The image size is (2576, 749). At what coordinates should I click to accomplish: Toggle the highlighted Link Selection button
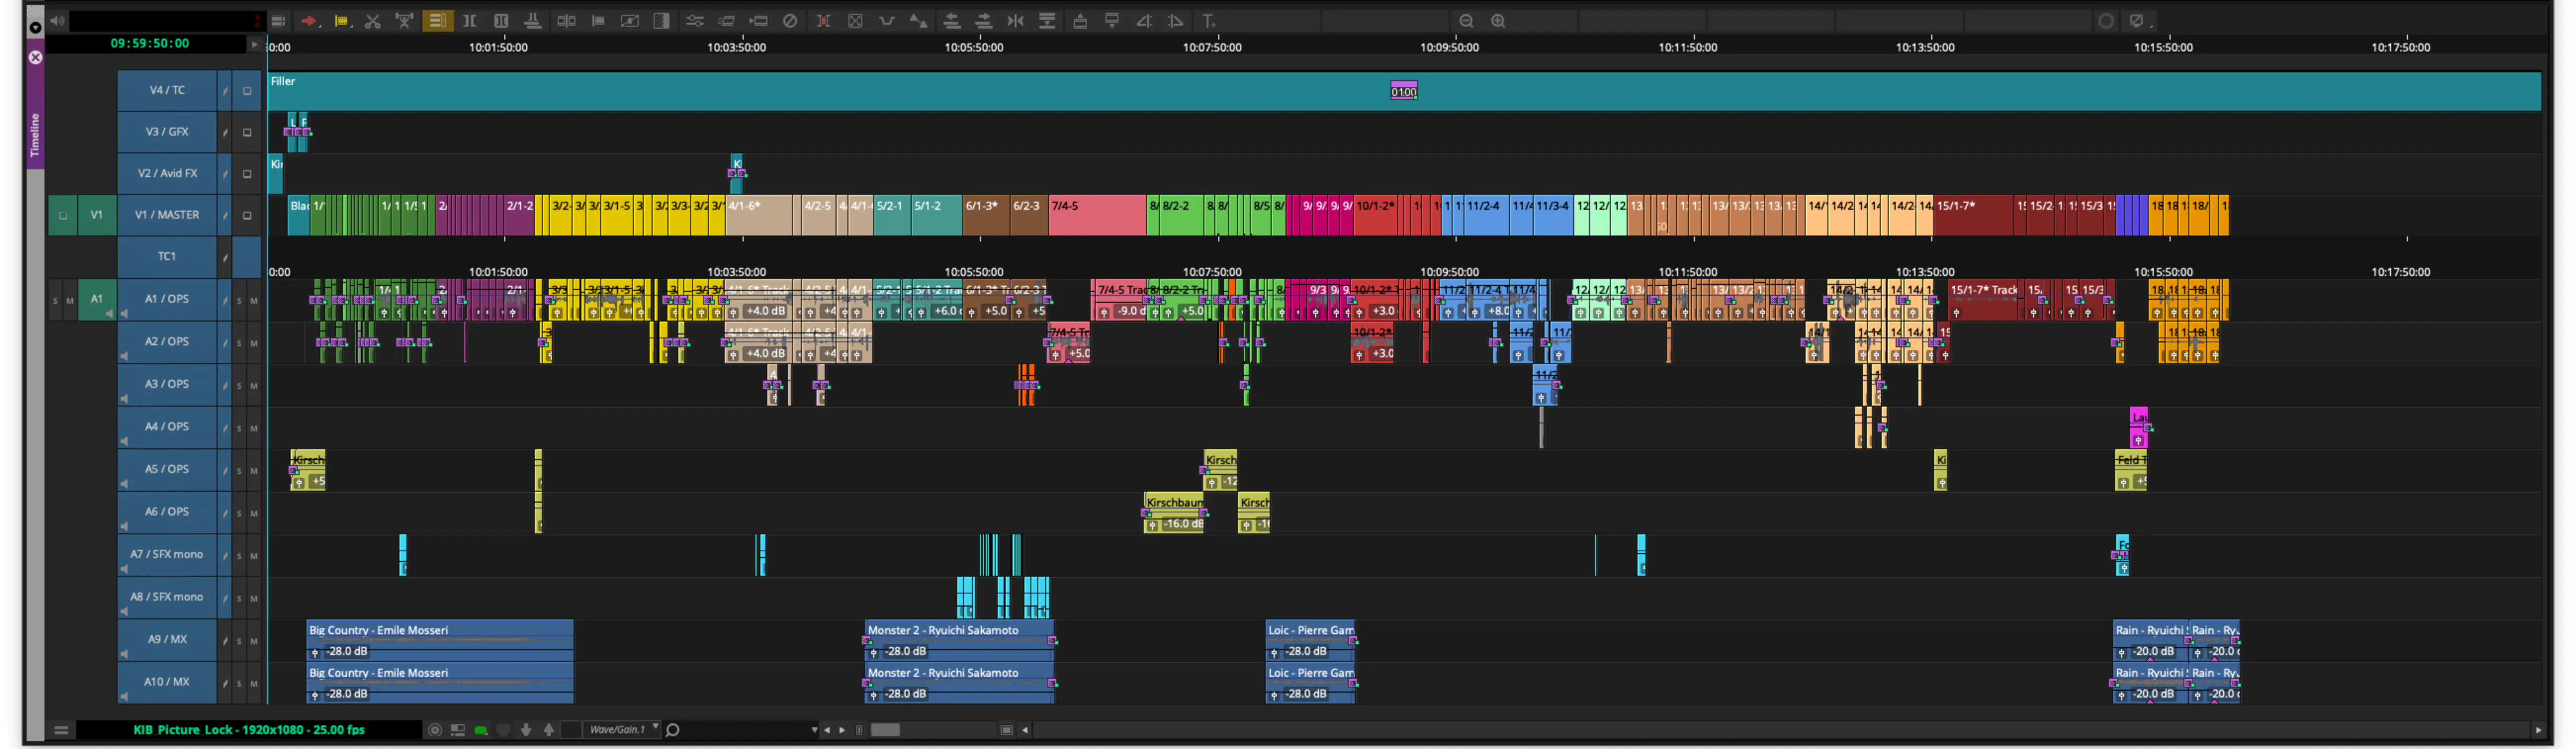437,21
